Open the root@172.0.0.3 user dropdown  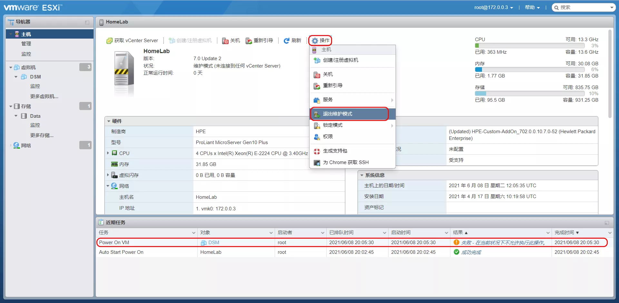tap(493, 7)
